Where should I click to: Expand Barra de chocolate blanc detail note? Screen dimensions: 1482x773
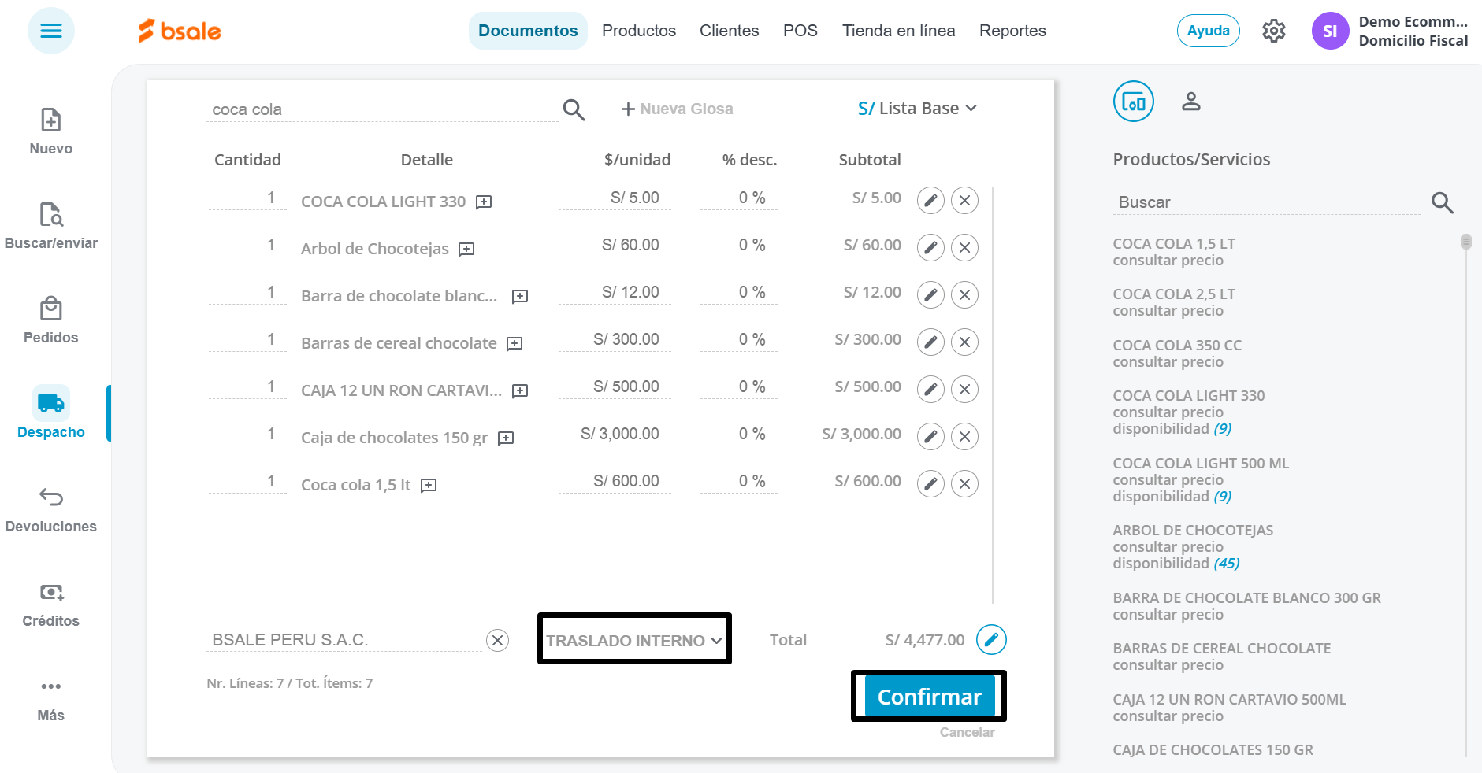pos(520,297)
